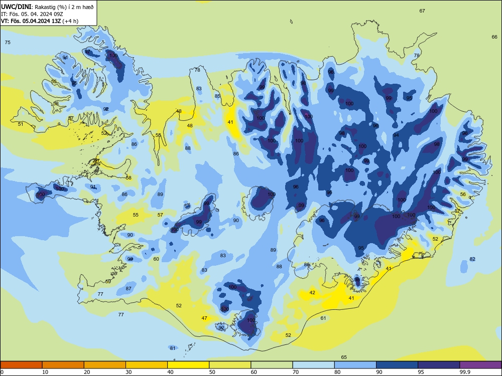
Task: Click the '47' humidity value in the south
Action: pyautogui.click(x=204, y=318)
